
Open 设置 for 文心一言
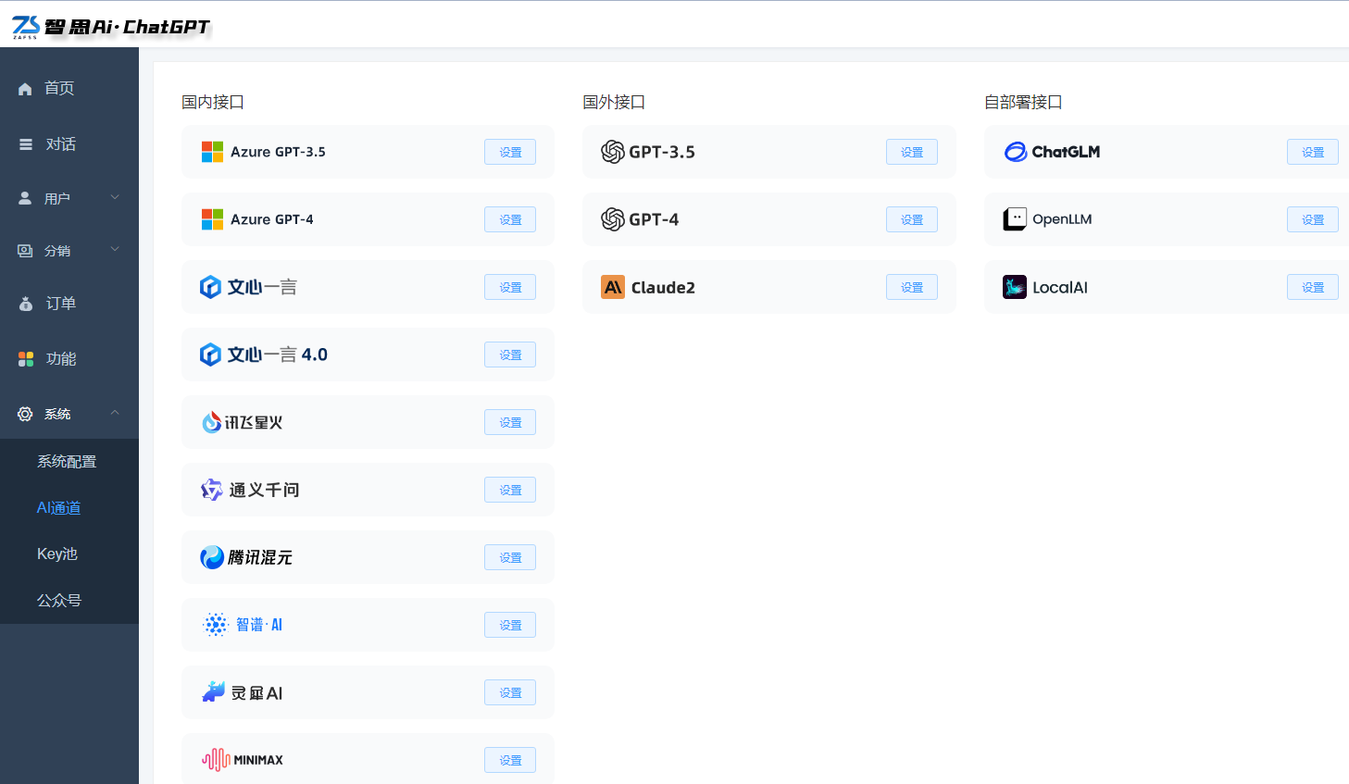point(510,287)
